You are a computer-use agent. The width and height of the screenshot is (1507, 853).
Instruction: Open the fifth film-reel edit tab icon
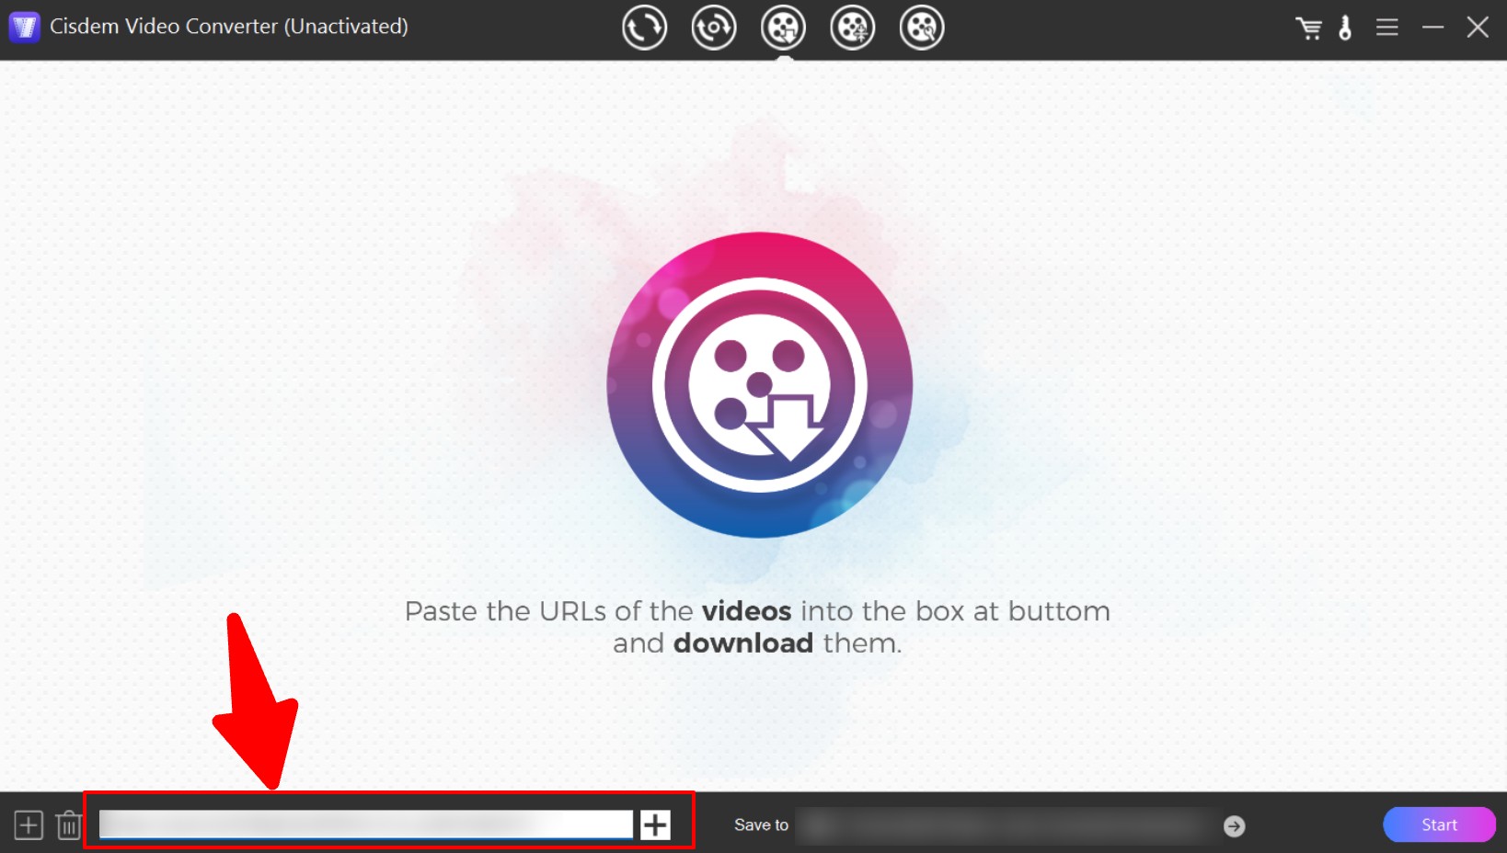click(922, 28)
